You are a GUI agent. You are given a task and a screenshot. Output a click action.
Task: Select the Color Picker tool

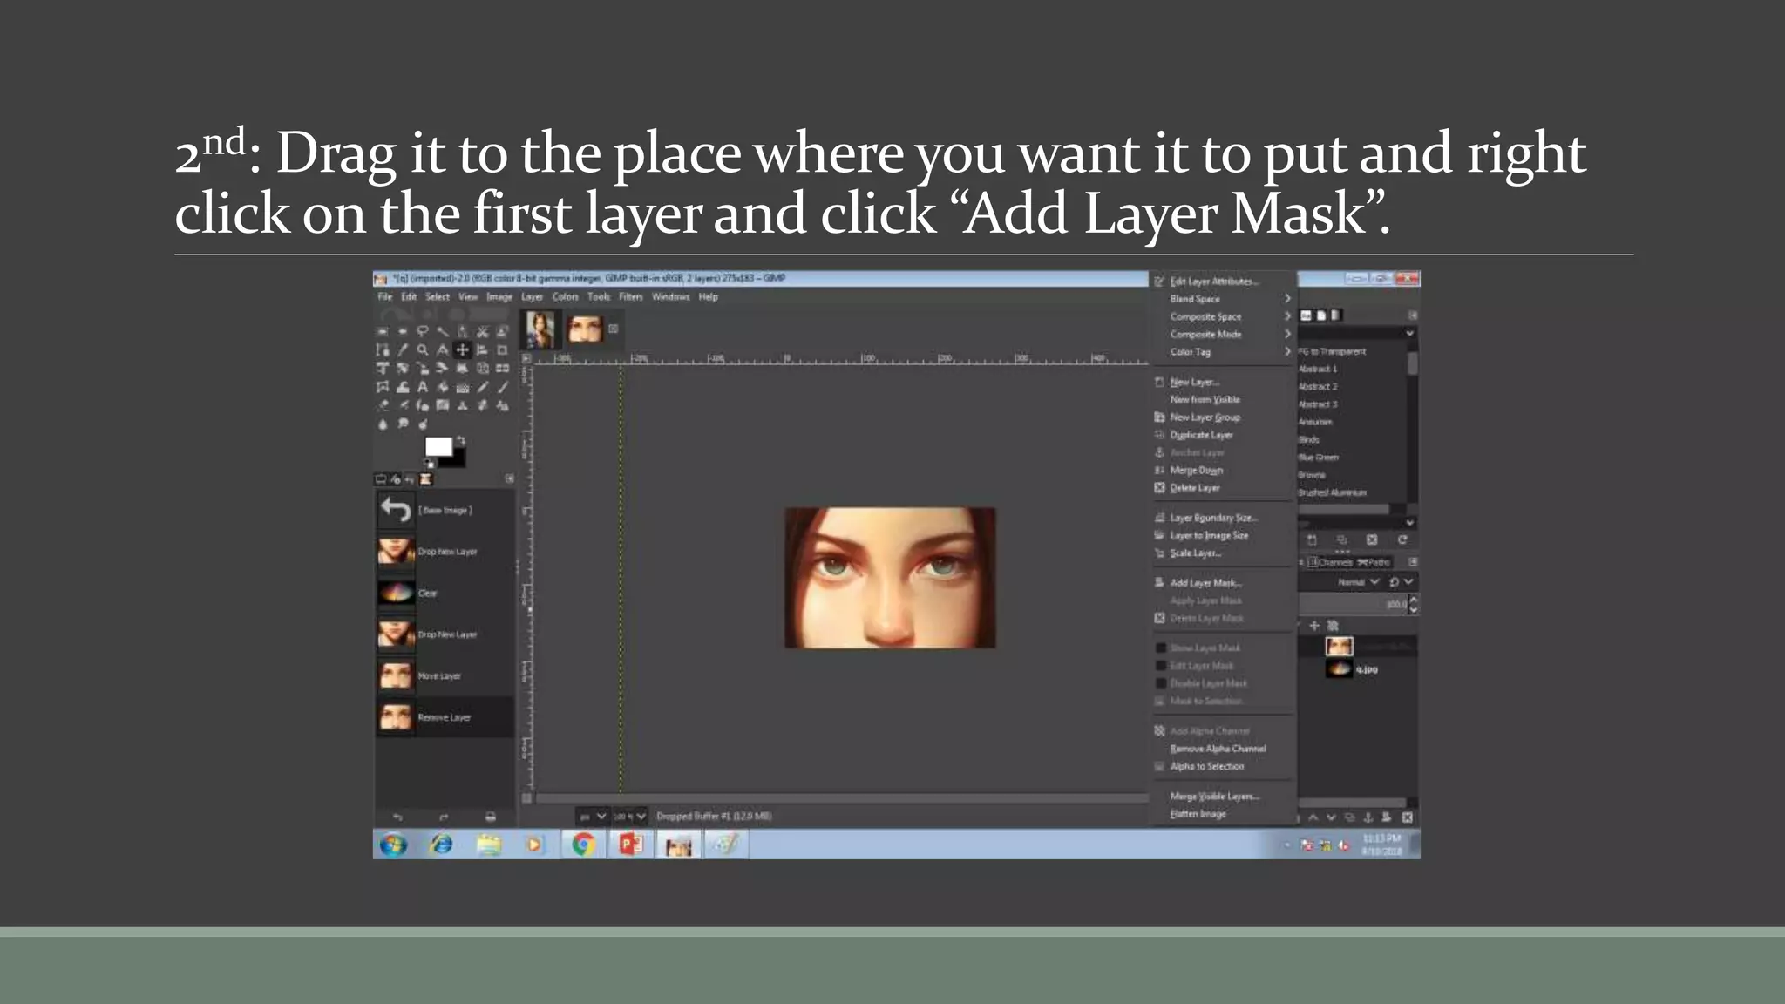click(402, 349)
